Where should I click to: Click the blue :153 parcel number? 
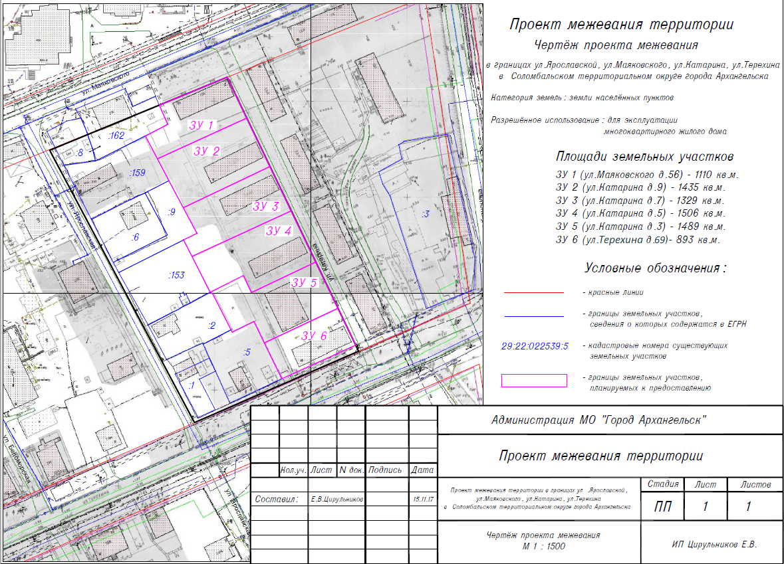point(176,274)
